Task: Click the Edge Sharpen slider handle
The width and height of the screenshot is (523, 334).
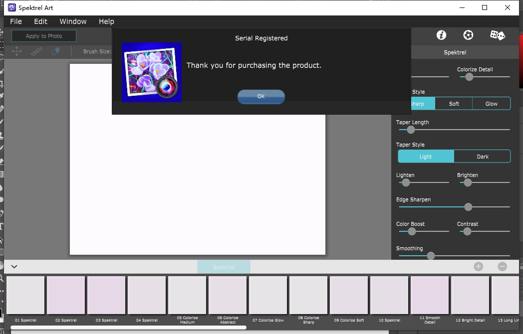Action: 468,207
